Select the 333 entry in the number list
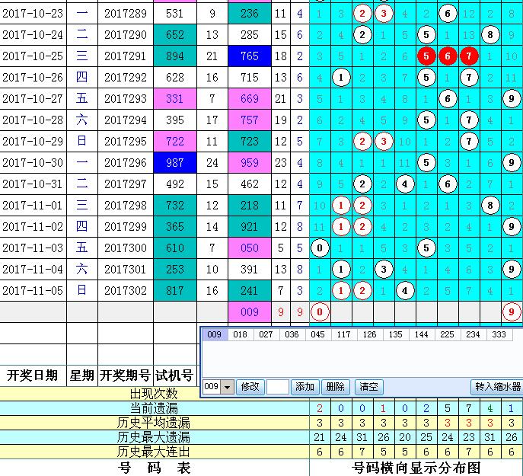This screenshot has width=523, height=476. pyautogui.click(x=499, y=334)
